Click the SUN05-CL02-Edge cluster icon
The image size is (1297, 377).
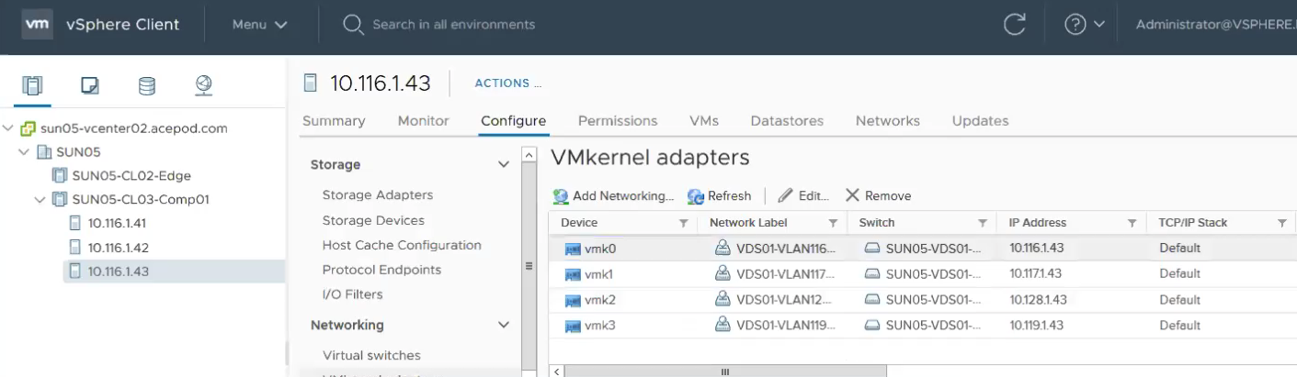click(60, 175)
